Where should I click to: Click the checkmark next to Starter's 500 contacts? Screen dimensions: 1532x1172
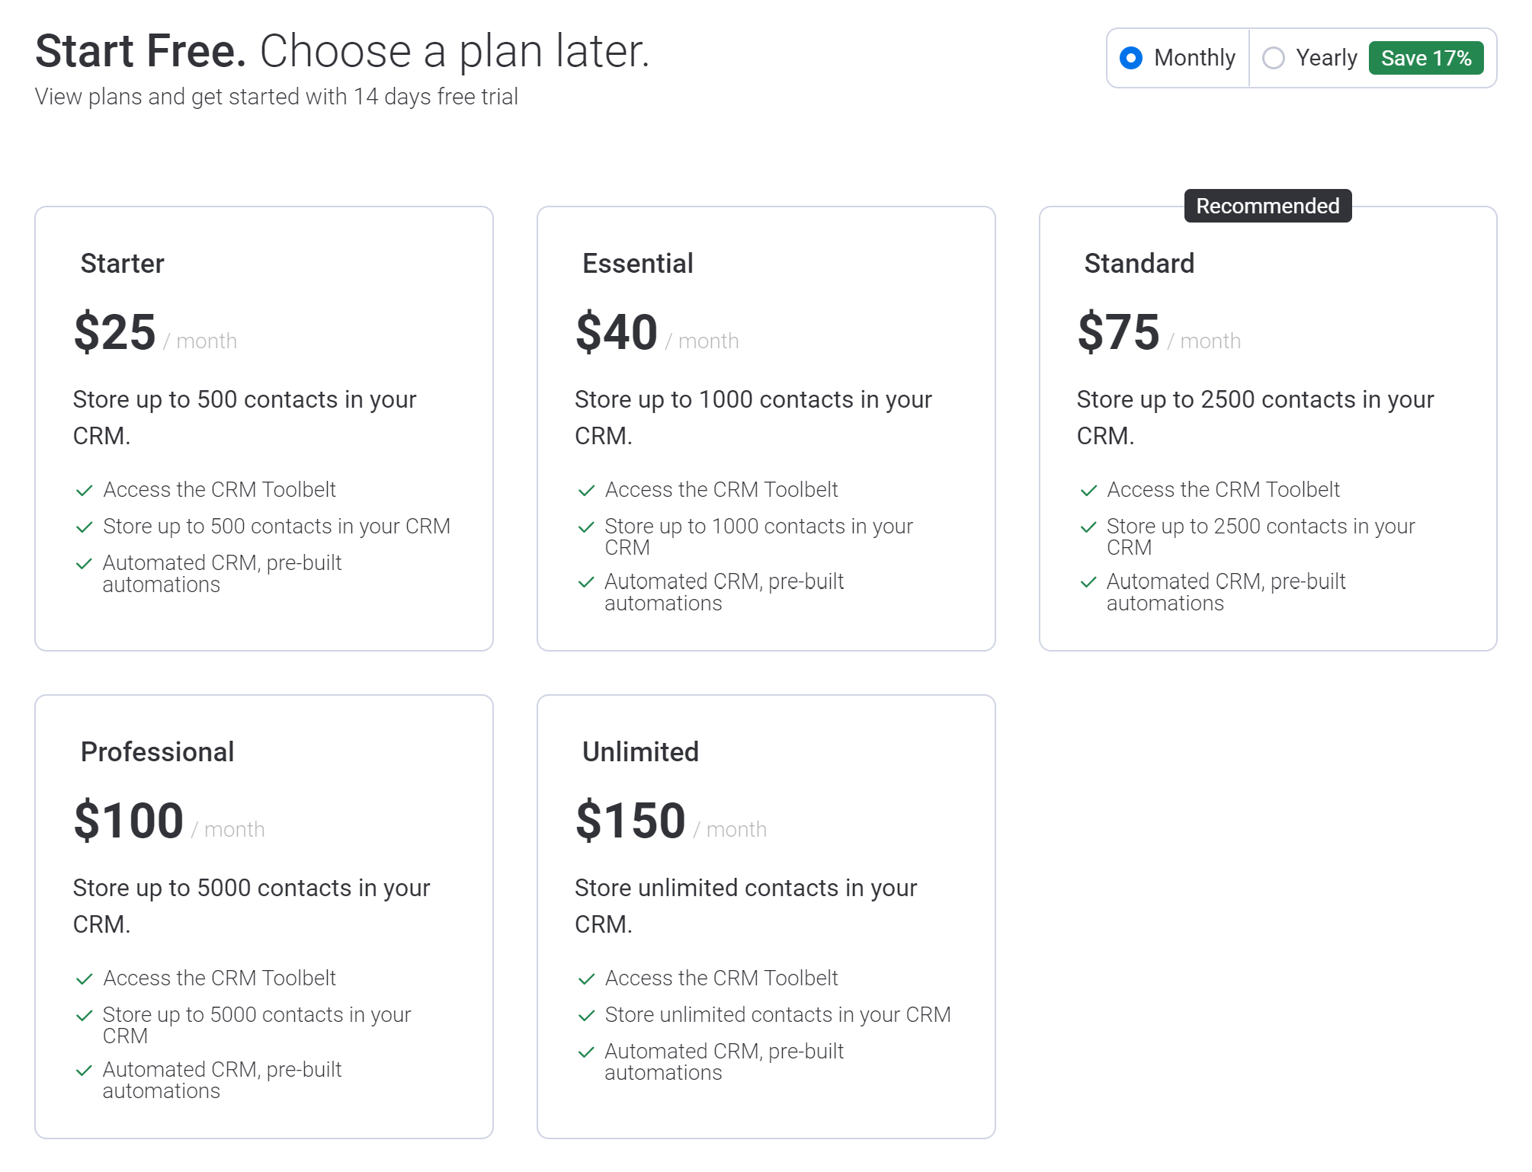click(85, 527)
